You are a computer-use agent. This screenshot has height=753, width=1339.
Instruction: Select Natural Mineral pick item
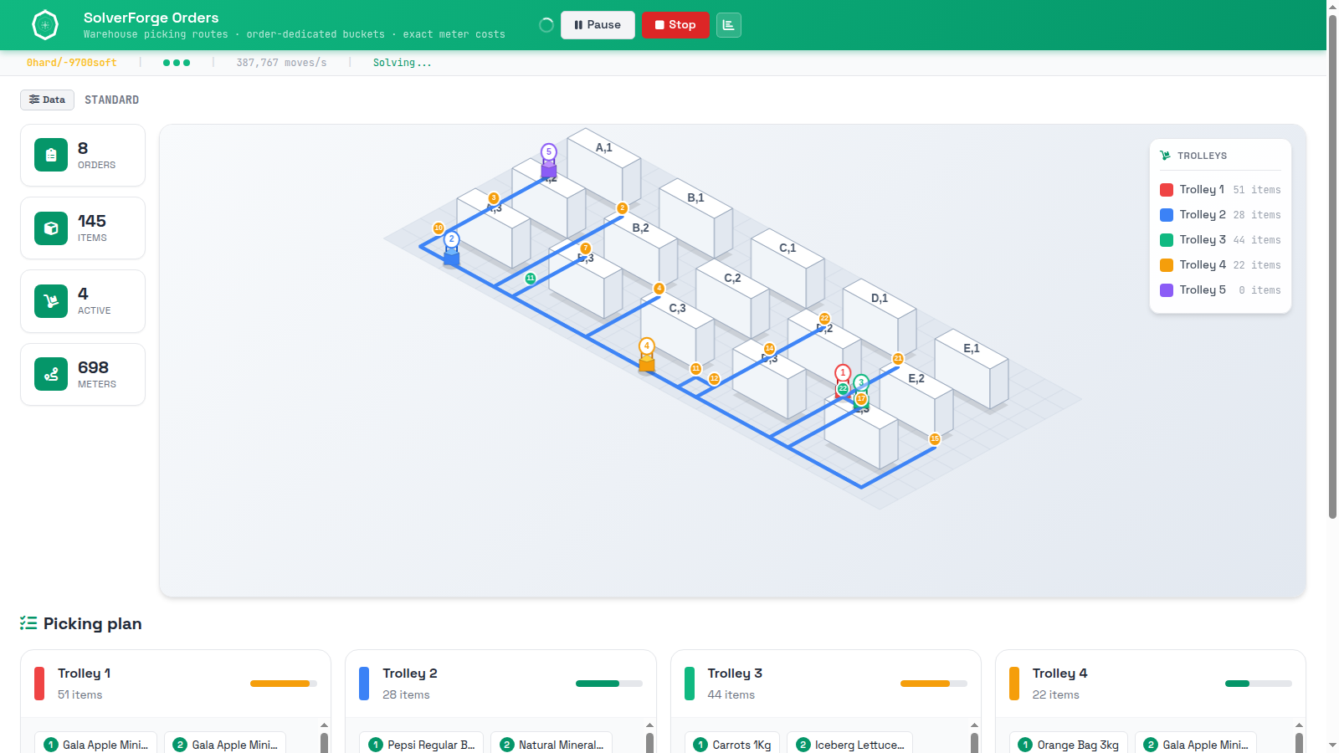tap(552, 745)
